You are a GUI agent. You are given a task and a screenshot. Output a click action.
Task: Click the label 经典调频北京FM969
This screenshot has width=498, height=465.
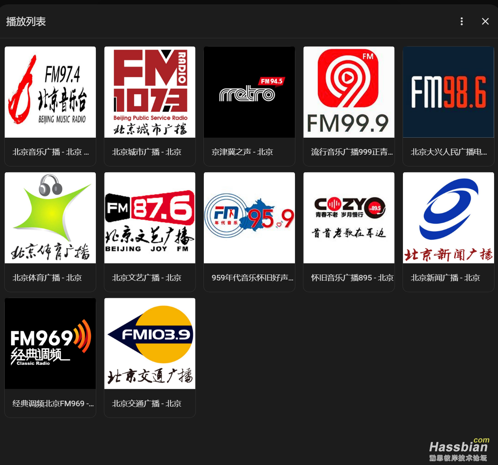coord(53,403)
